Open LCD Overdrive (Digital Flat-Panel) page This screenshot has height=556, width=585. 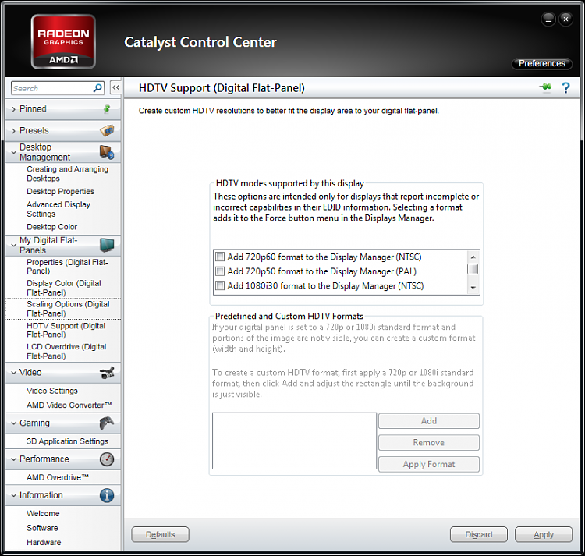coord(66,351)
